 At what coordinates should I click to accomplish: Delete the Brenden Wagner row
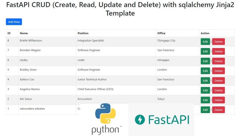pos(219,51)
